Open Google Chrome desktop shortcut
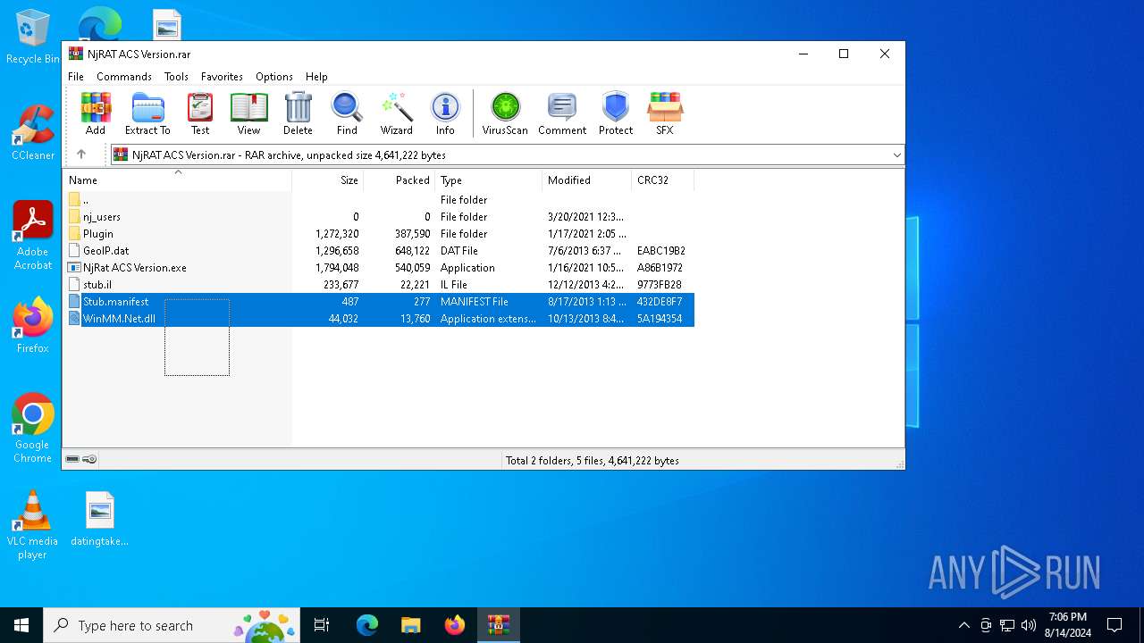 33,429
